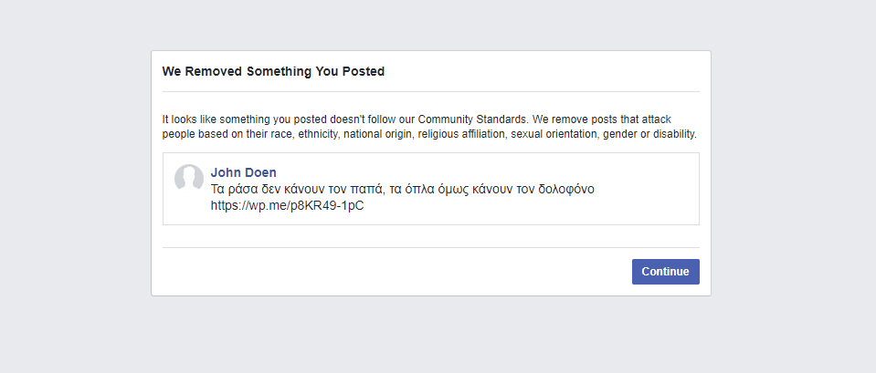The image size is (876, 373).
Task: Click the 'Community Standards' phrase in the notice
Action: point(472,119)
